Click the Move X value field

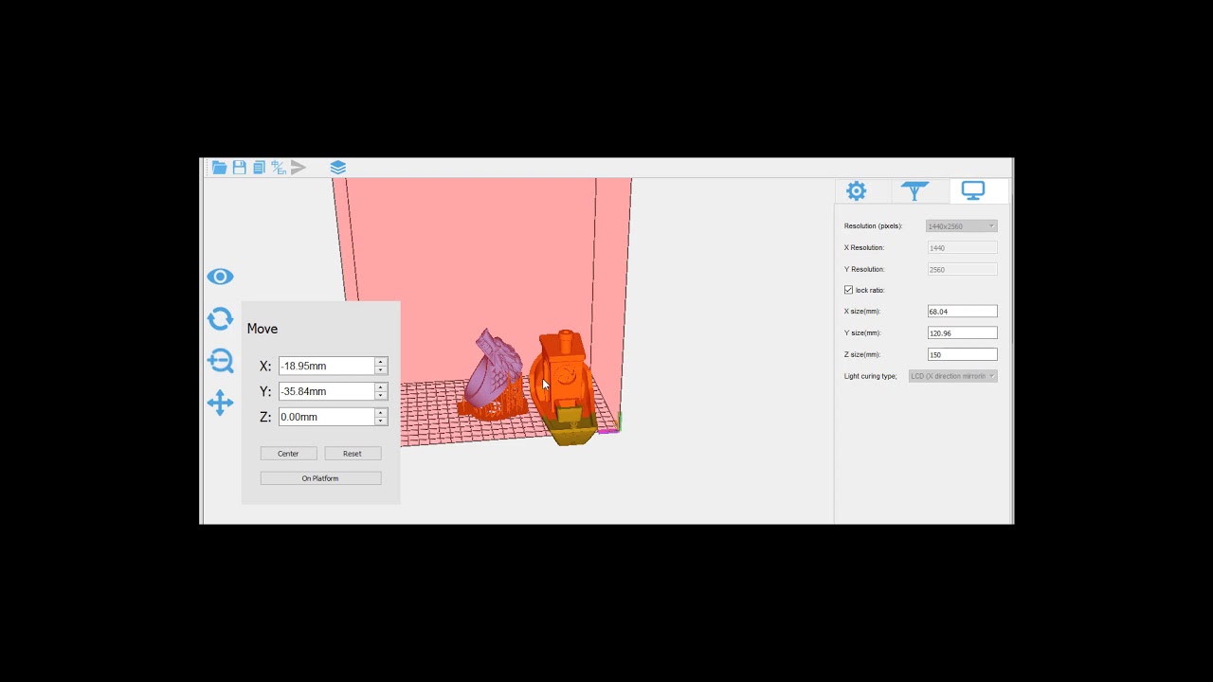click(x=326, y=366)
